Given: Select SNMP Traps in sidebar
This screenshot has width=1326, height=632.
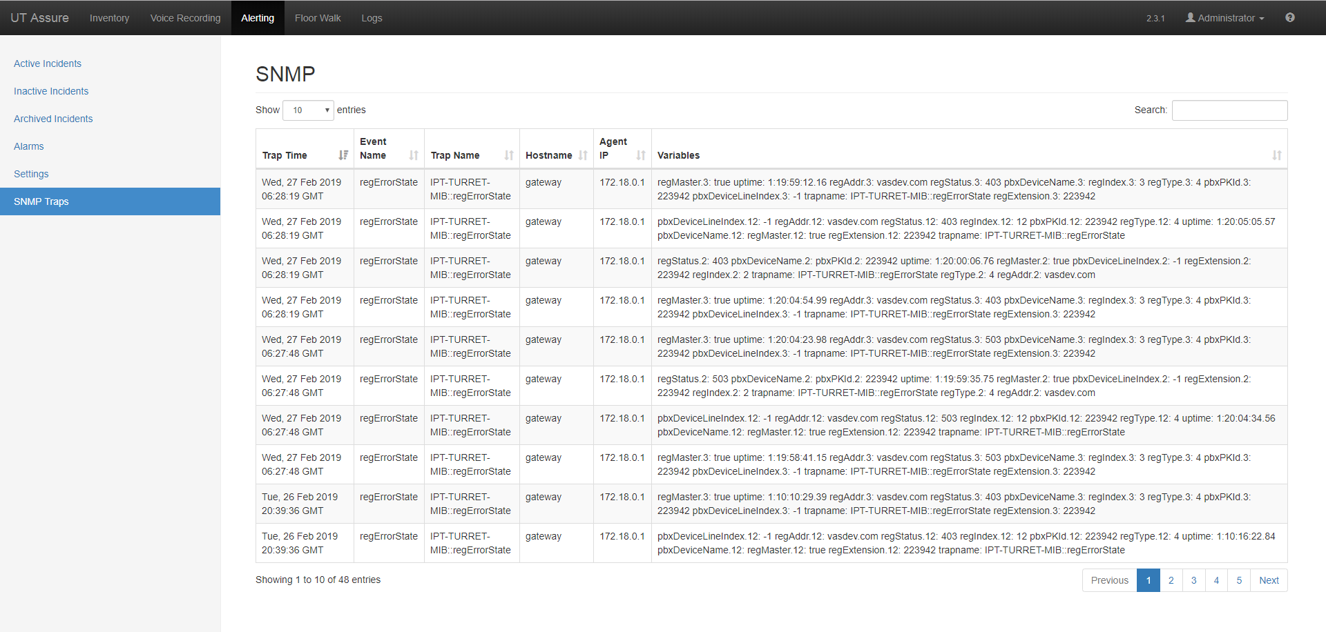Looking at the screenshot, I should point(110,201).
